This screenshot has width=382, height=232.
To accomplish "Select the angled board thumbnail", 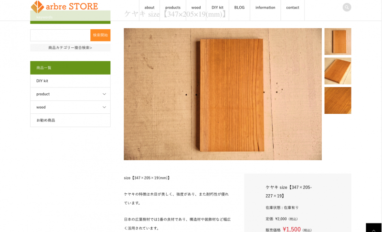I will [338, 71].
